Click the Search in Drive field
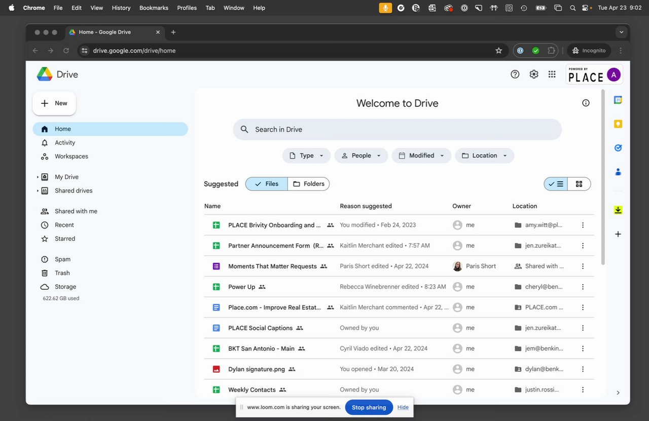The height and width of the screenshot is (421, 649). click(x=398, y=129)
